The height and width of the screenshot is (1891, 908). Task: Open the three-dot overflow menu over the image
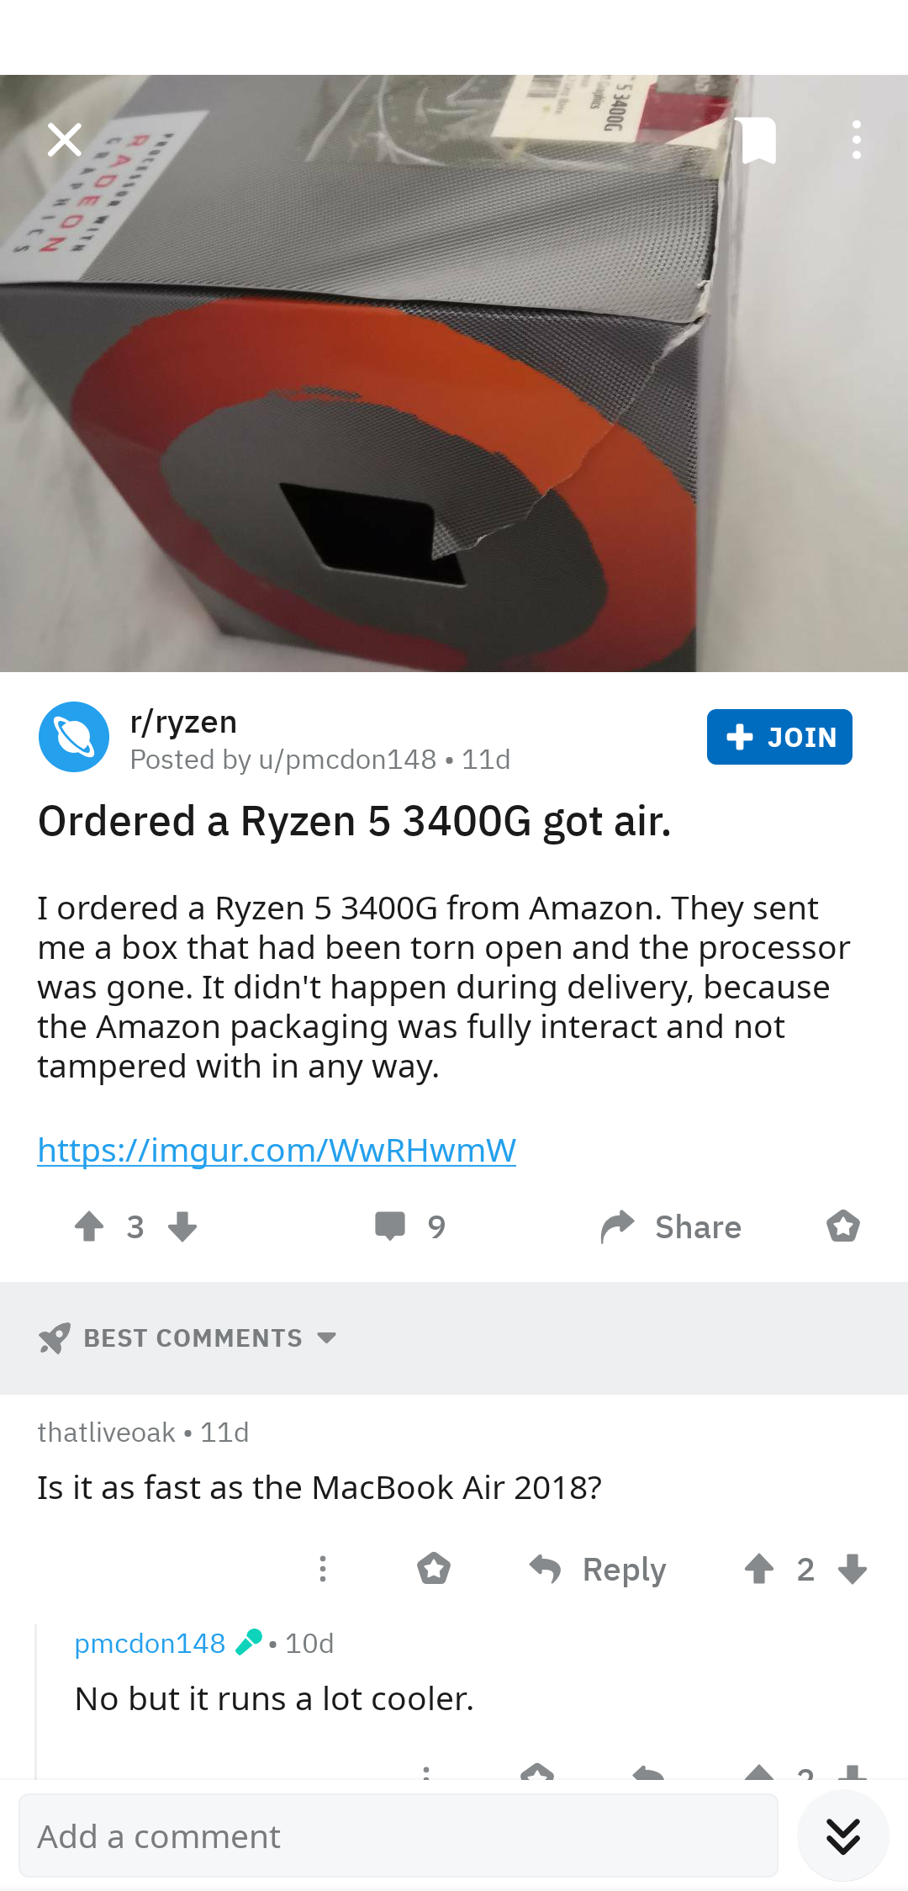point(856,140)
